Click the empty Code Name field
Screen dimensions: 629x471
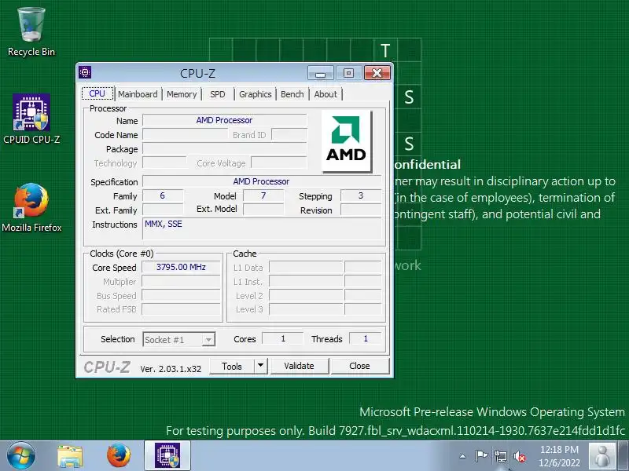pyautogui.click(x=186, y=134)
